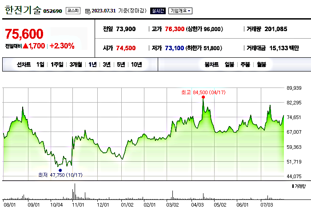311x215 pixels.
Task: Click the calendar icon before 2023.07.31
Action: click(x=88, y=11)
